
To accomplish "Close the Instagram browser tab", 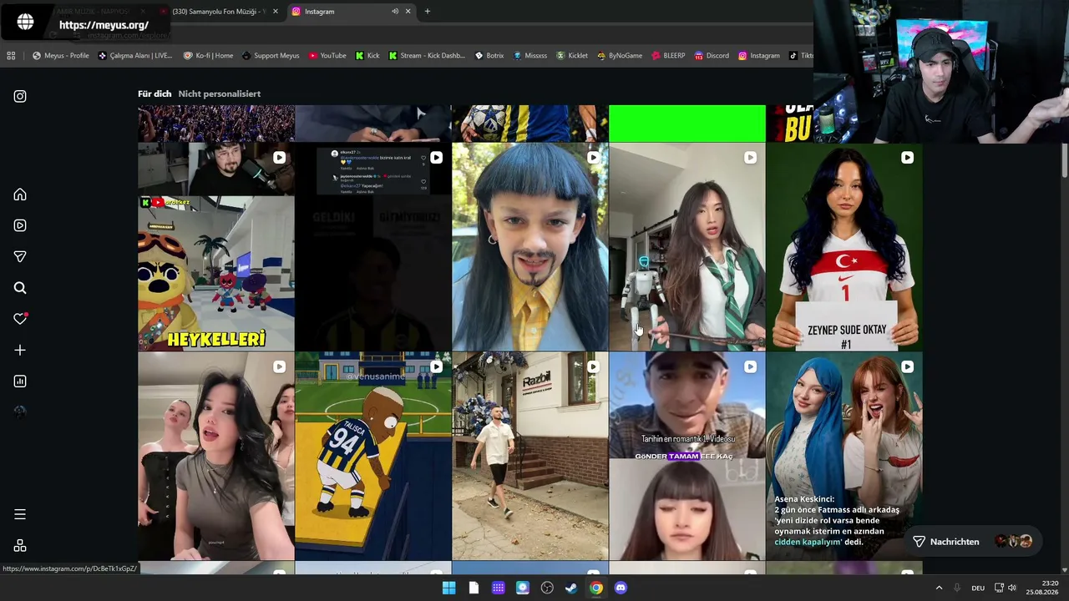I will [x=408, y=12].
